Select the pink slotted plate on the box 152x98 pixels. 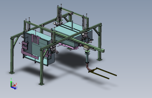[x=35, y=39]
